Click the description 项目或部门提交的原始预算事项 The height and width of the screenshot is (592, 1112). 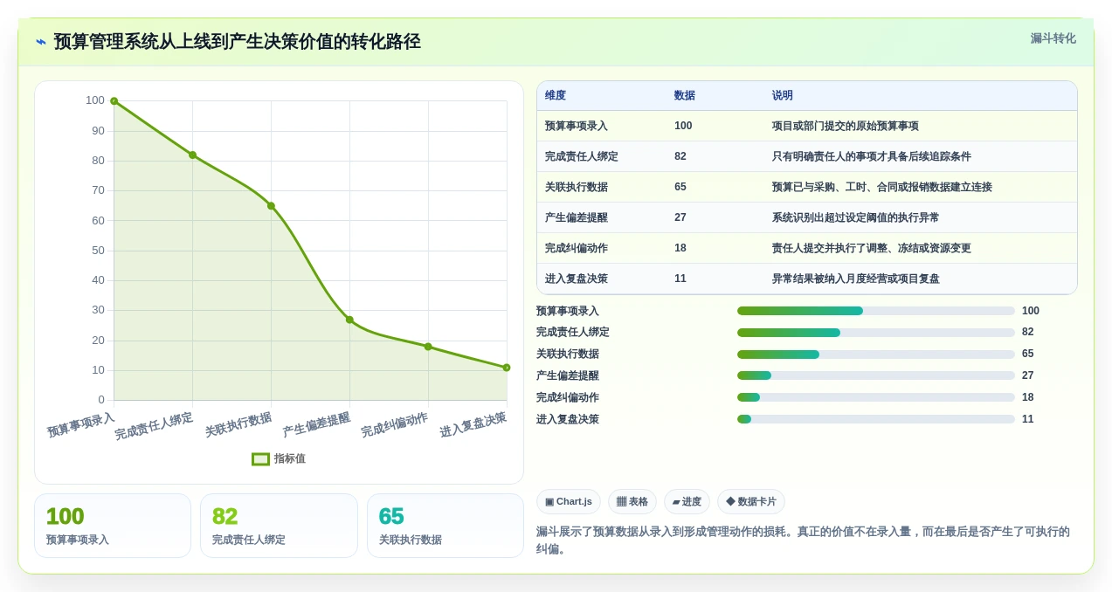846,126
